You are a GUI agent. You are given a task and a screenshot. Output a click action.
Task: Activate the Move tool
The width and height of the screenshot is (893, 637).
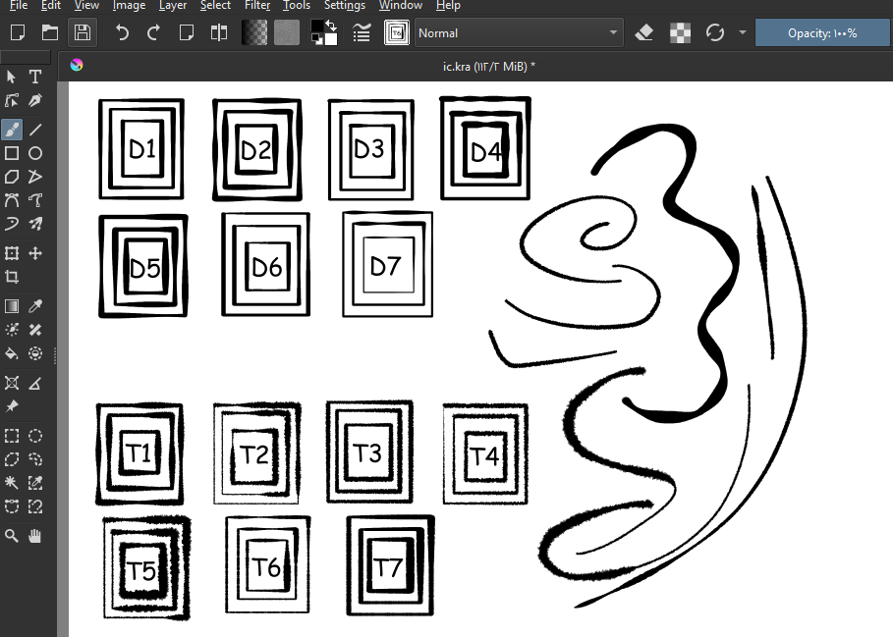[x=35, y=253]
